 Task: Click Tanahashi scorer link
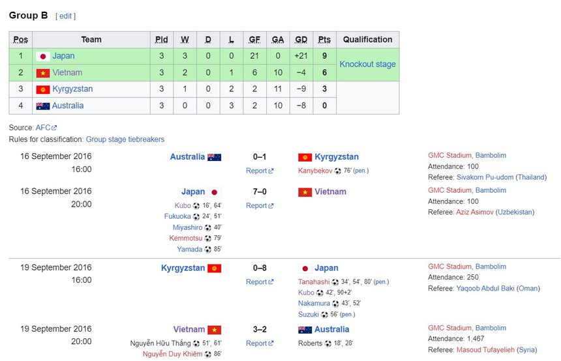tap(314, 282)
